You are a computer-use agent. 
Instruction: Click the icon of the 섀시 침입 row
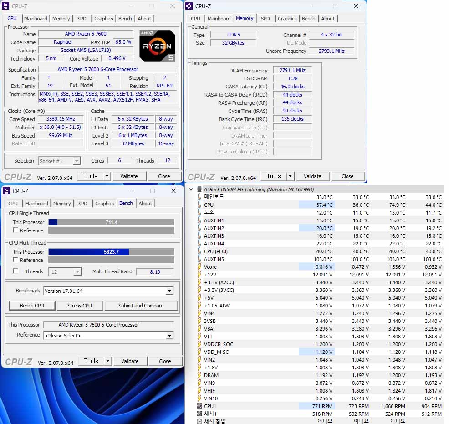199,421
